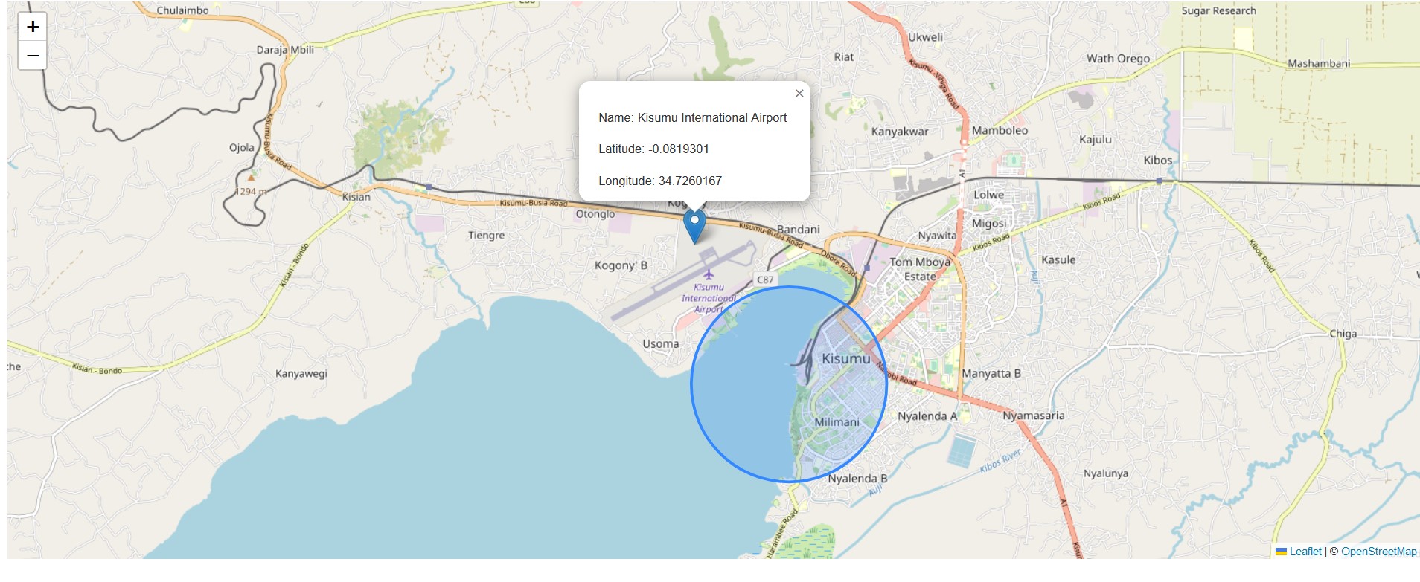
Task: Click the Nyawita place label
Action: point(937,236)
